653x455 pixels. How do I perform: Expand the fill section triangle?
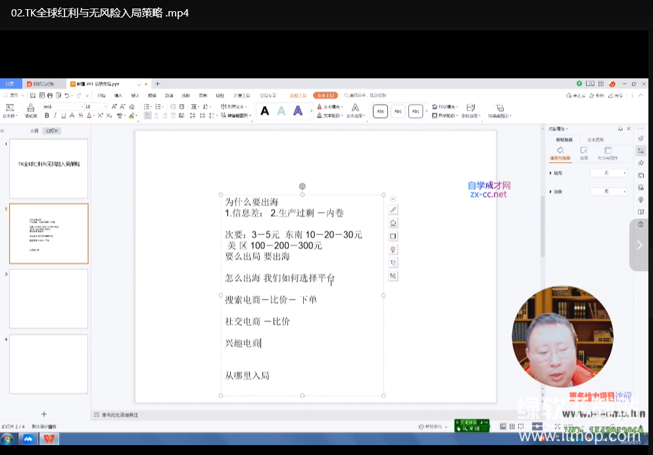click(550, 173)
